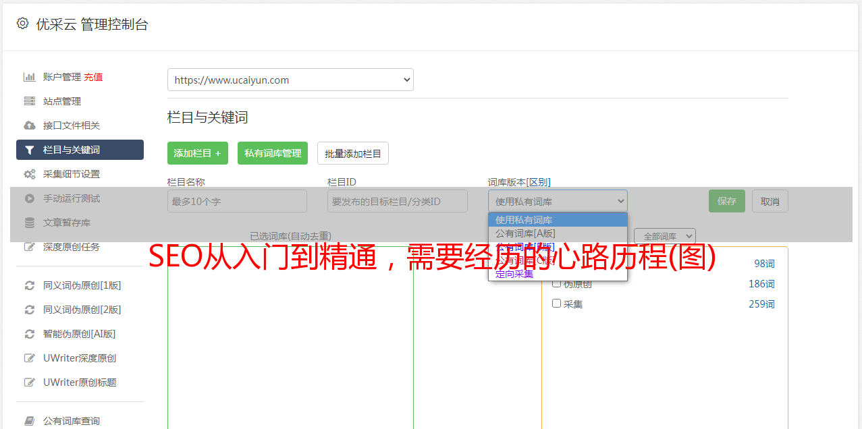This screenshot has width=862, height=429.
Task: Click the edit icon for 深度原创任务
Action: click(x=30, y=247)
